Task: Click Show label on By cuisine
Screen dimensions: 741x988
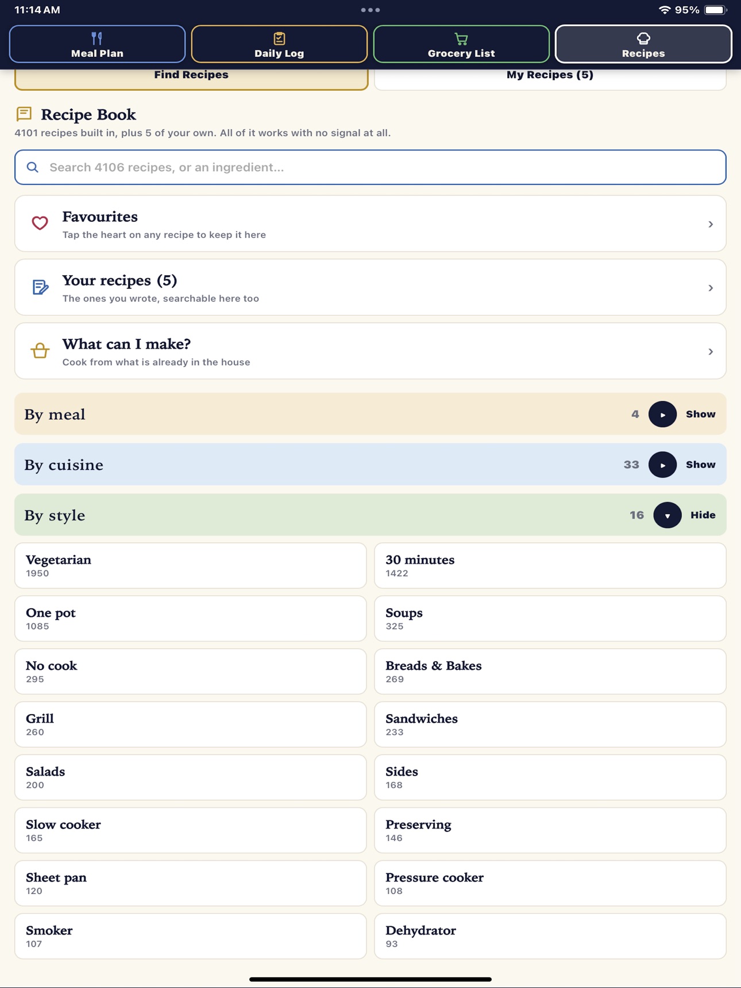Action: point(700,465)
